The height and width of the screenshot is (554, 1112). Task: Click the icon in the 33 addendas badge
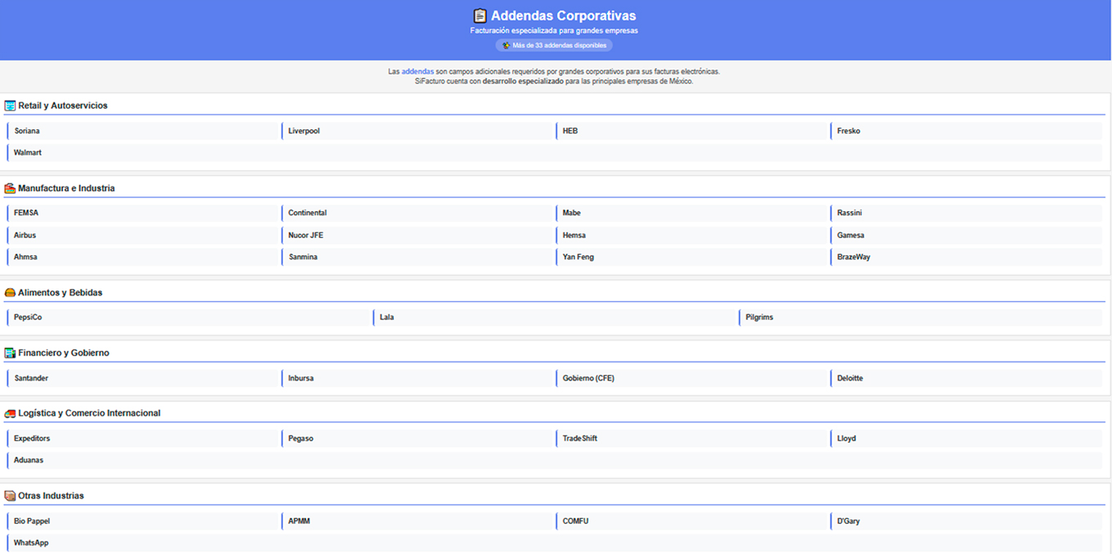coord(506,46)
